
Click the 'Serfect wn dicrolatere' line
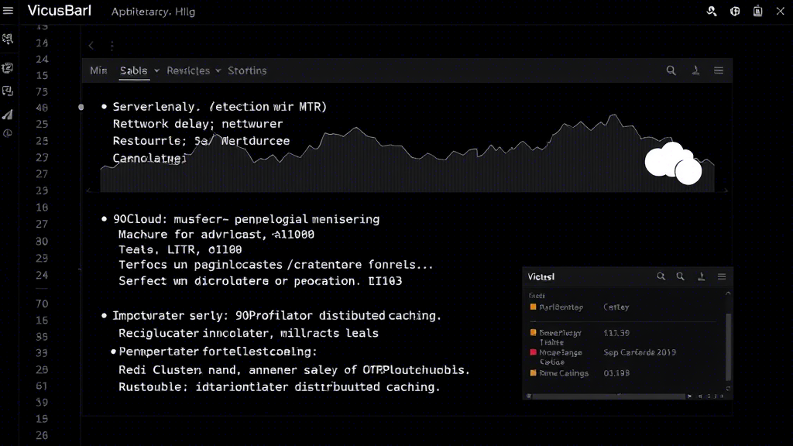[260, 280]
